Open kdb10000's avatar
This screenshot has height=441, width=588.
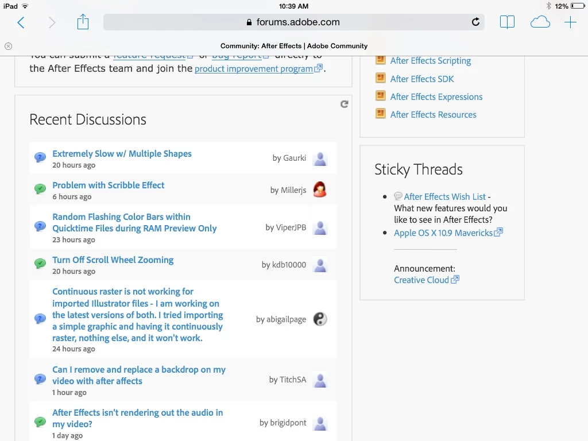click(320, 265)
